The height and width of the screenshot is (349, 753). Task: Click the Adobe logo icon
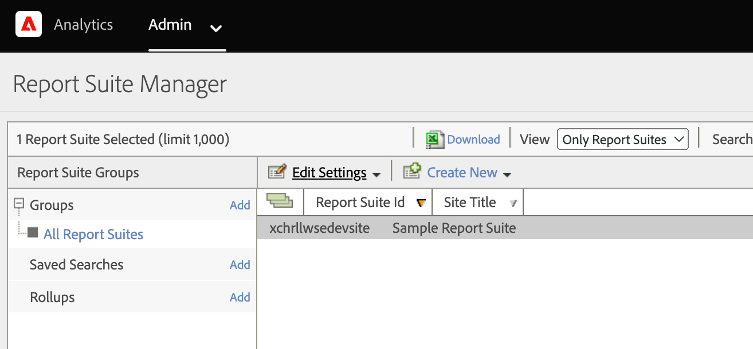(x=29, y=25)
